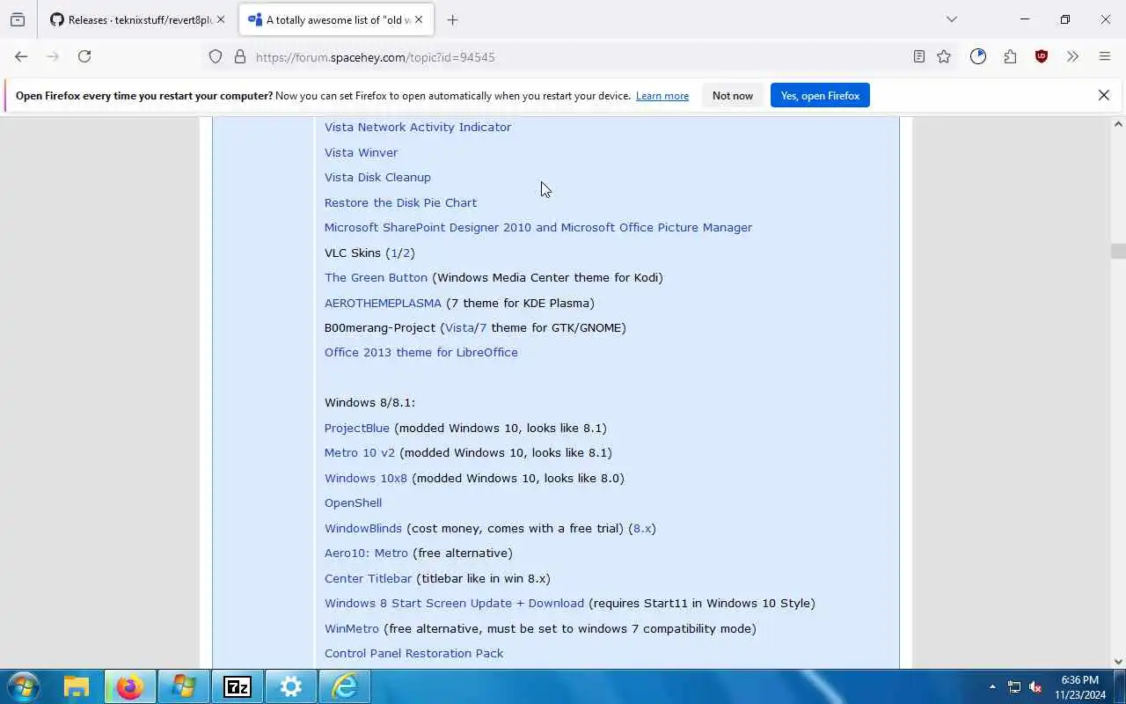The height and width of the screenshot is (704, 1126).
Task: Open 7-Zip from taskbar
Action: (x=238, y=686)
